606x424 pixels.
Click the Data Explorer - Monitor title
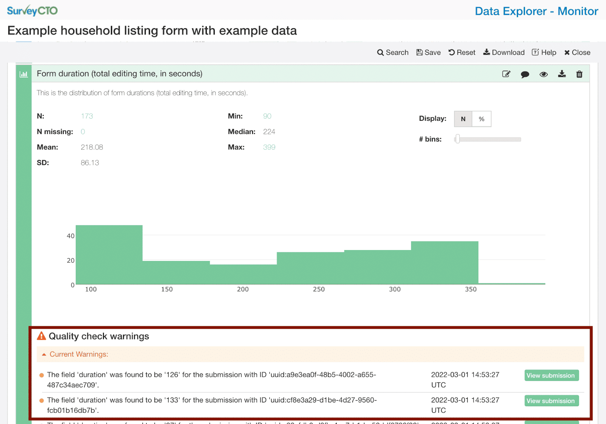pyautogui.click(x=536, y=11)
